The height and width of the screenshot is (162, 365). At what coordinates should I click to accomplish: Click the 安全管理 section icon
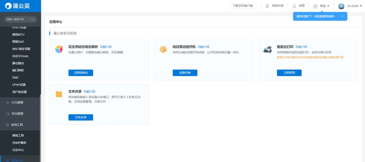coord(8,114)
